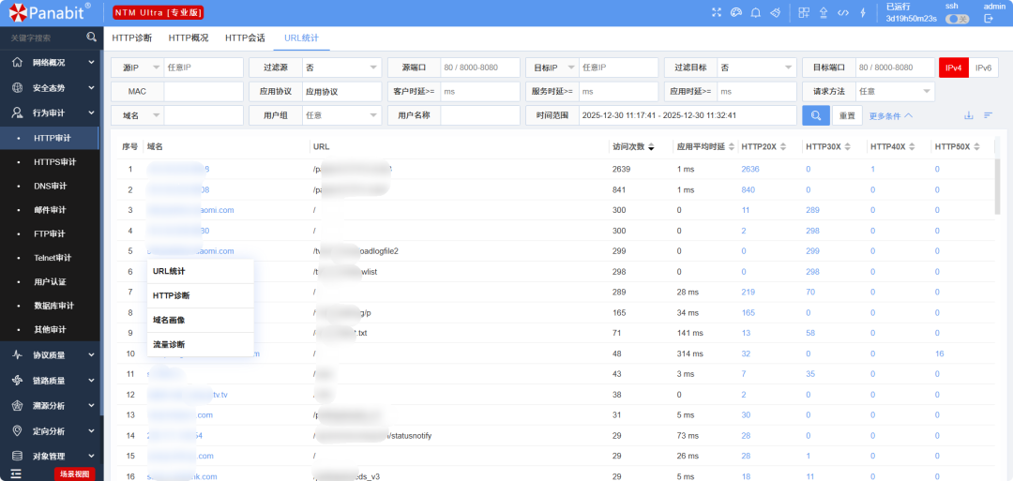
Task: Click the upload upgrade arrow icon
Action: click(x=824, y=12)
